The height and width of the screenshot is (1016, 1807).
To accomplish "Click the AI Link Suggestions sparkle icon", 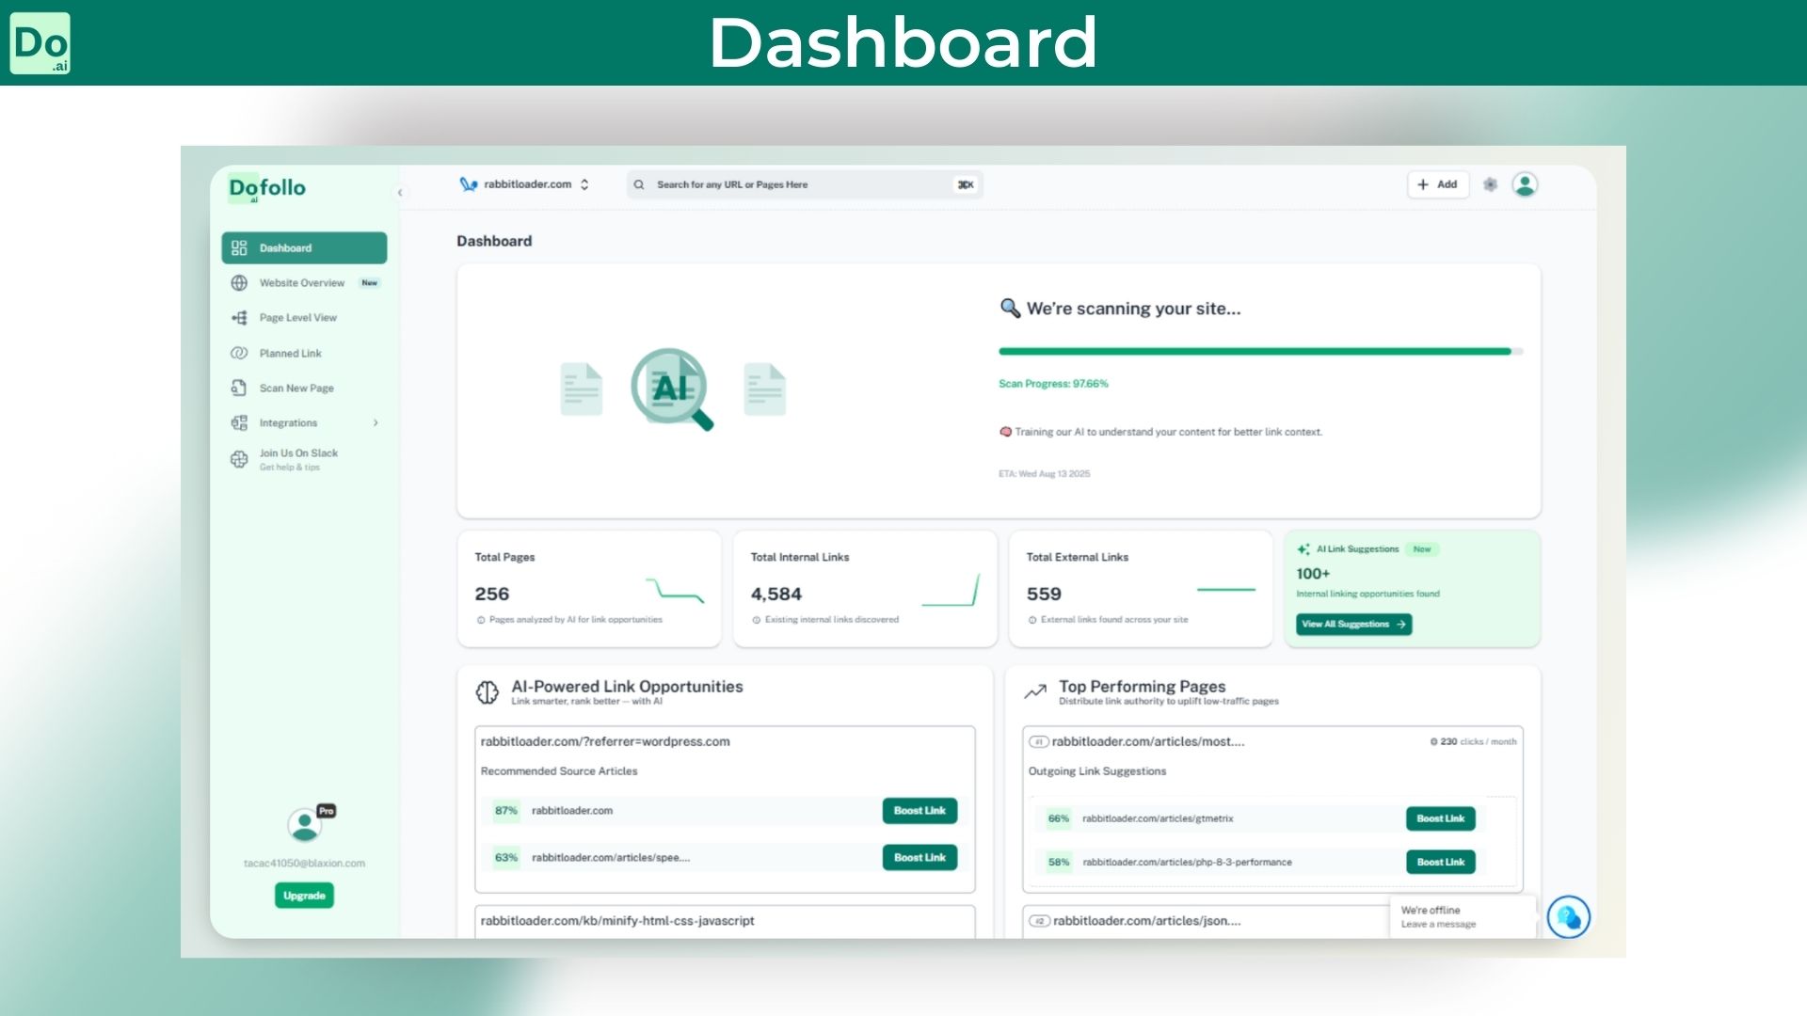I will tap(1303, 548).
